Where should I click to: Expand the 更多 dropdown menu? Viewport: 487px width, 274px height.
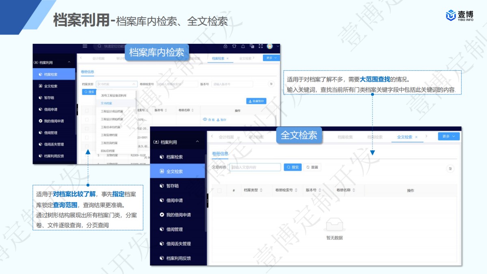coord(271,58)
